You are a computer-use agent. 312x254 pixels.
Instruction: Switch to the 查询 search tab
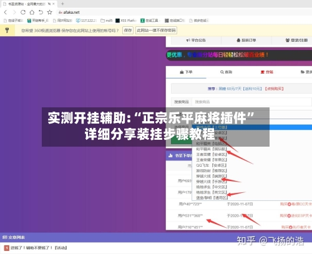click(227, 72)
